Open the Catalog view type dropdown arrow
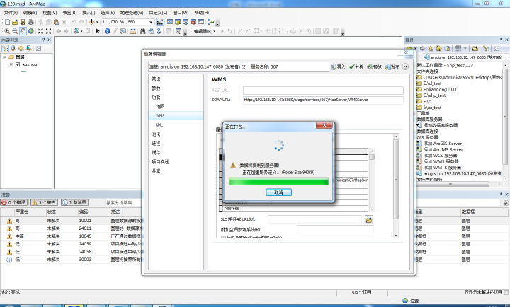 click(x=465, y=48)
